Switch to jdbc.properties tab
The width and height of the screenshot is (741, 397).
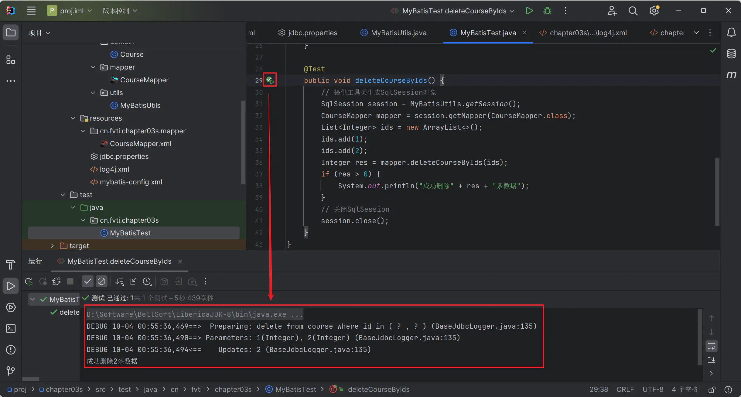[x=308, y=33]
